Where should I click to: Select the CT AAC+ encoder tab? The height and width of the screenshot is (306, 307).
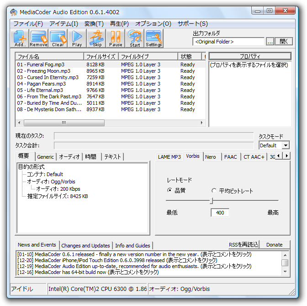[254, 157]
